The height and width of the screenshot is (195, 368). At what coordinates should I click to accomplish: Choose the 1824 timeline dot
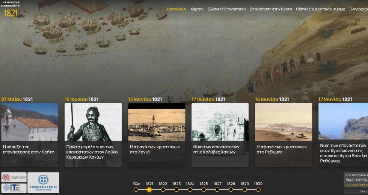190,189
